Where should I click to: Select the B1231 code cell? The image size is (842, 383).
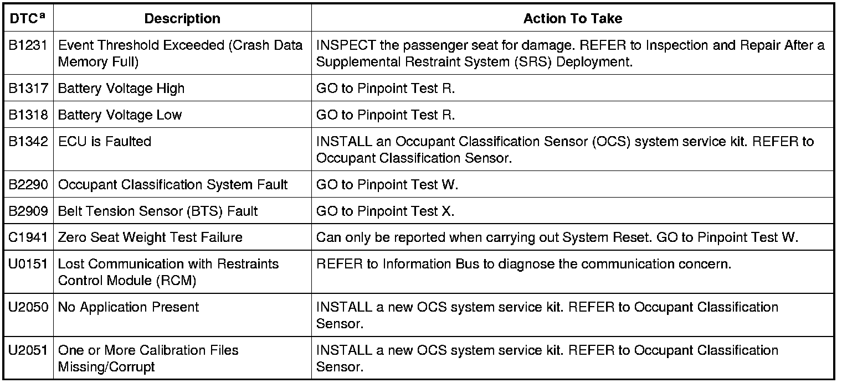28,45
